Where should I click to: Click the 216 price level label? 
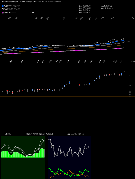[x=130, y=93]
